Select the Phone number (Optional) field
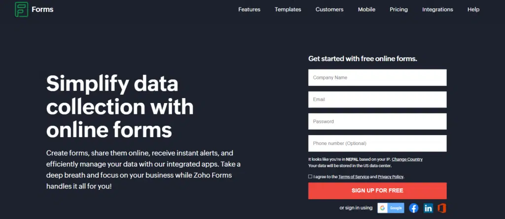This screenshot has width=505, height=219. [x=377, y=144]
